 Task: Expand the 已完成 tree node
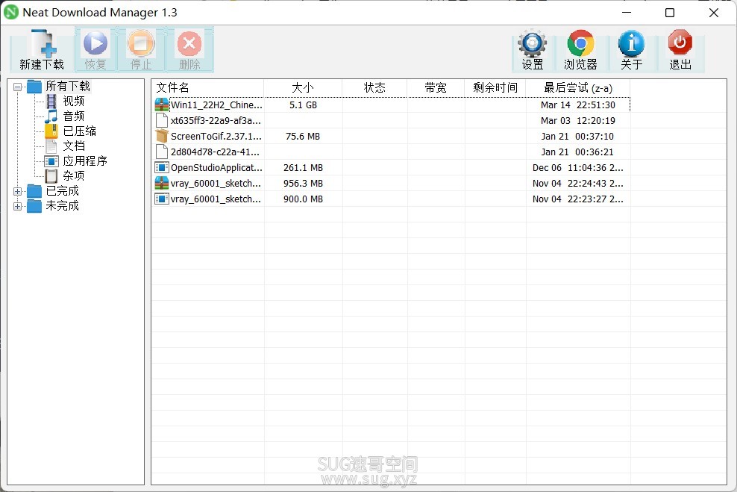coord(17,191)
